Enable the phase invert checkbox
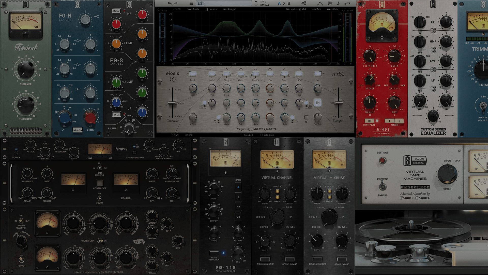Viewport: 488px width, 275px height. tap(306, 117)
